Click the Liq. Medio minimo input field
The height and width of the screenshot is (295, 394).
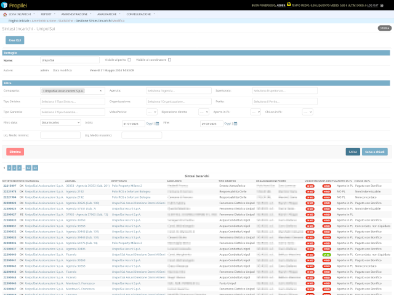60,135
